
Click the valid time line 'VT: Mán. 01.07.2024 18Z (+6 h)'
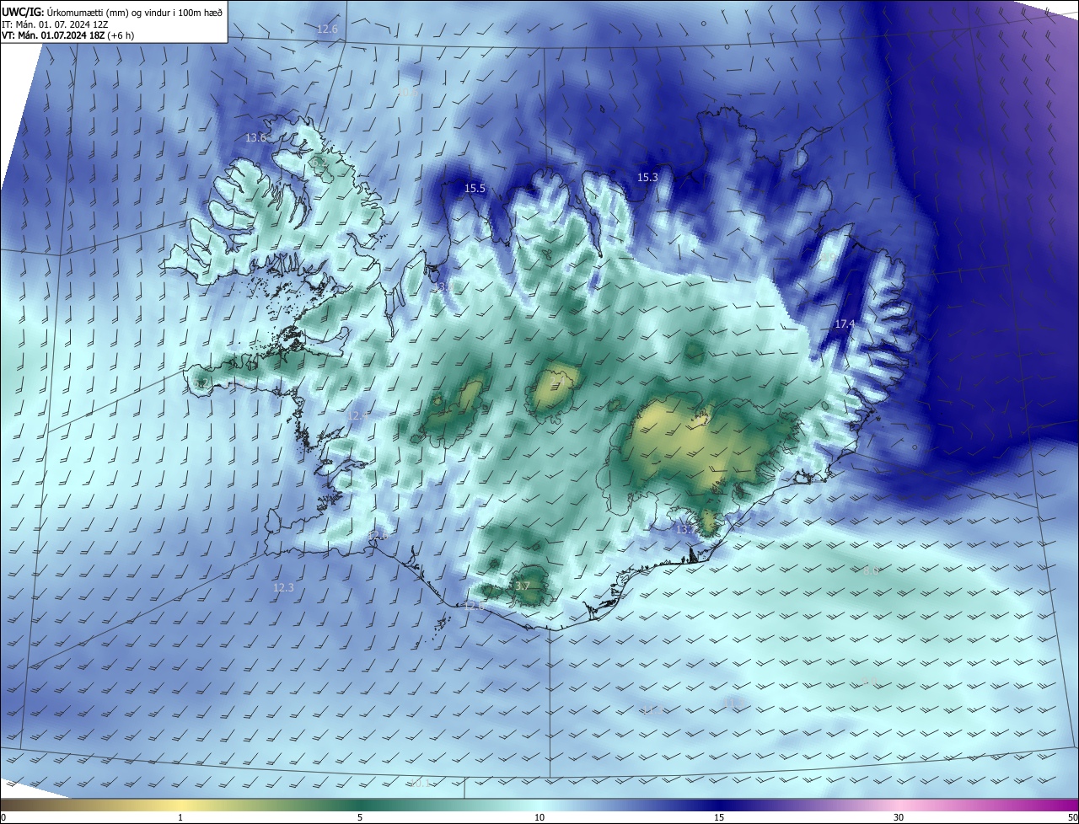pos(67,35)
